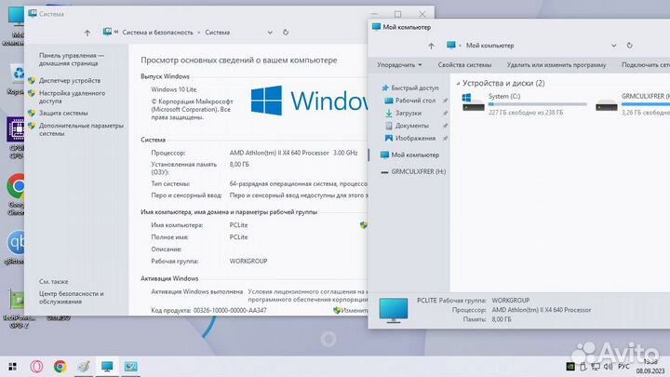Viewport: 670px width, 377px height.
Task: Click pin icon beside Загрузки
Action: click(x=445, y=113)
